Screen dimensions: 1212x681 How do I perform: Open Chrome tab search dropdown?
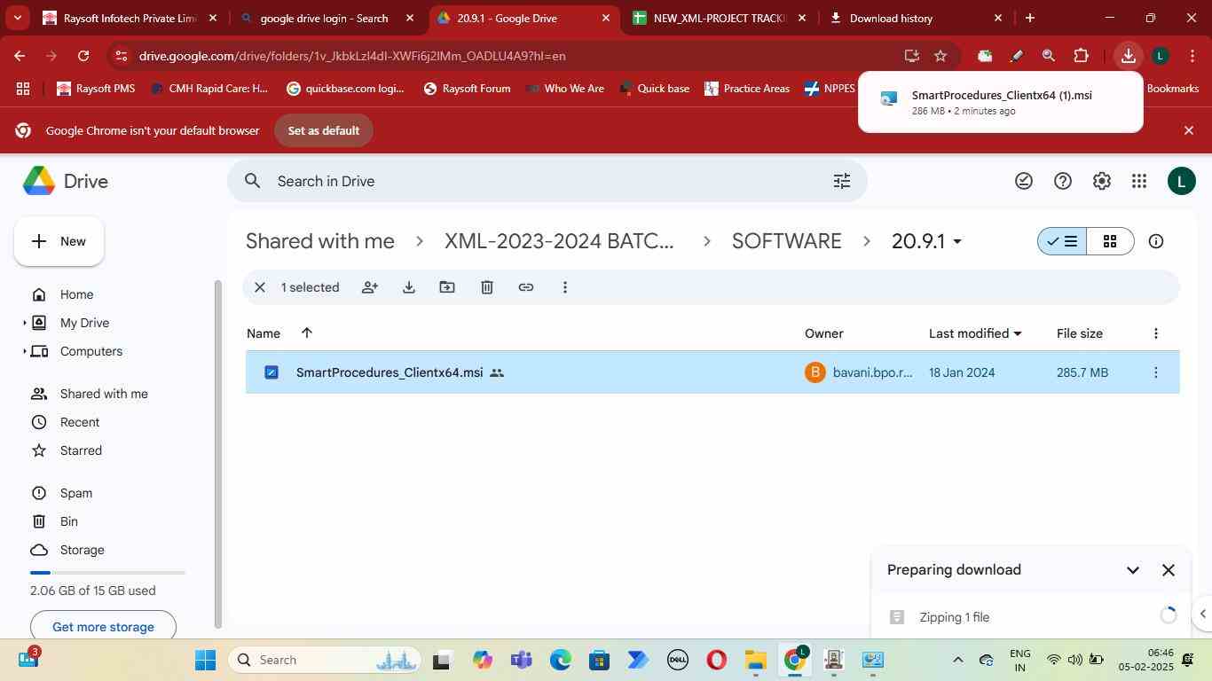[x=18, y=18]
